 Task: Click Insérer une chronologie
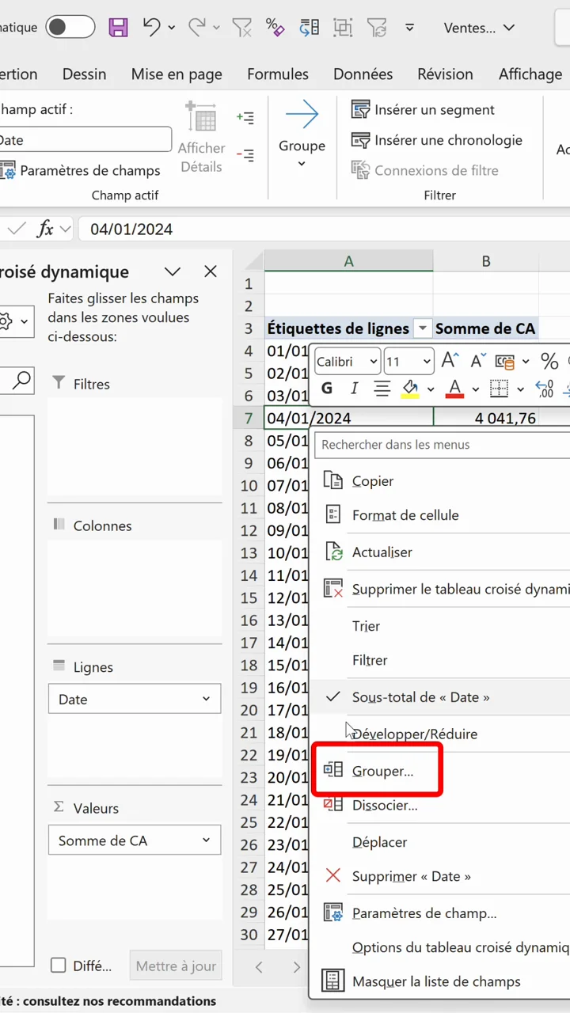click(437, 140)
